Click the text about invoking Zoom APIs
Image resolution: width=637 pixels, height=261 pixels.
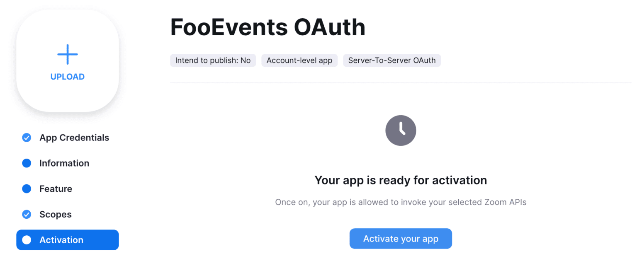(401, 202)
